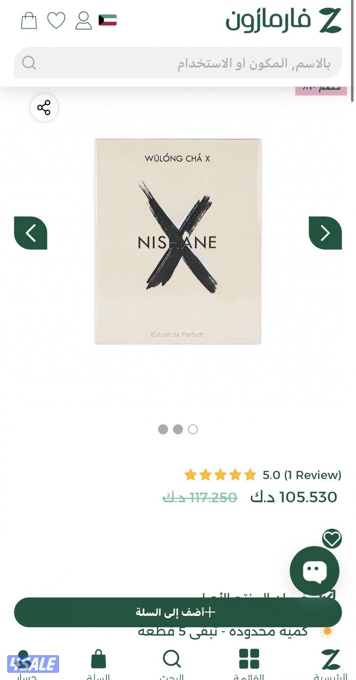This screenshot has width=356, height=680.
Task: Open the user account profile icon
Action: 83,21
